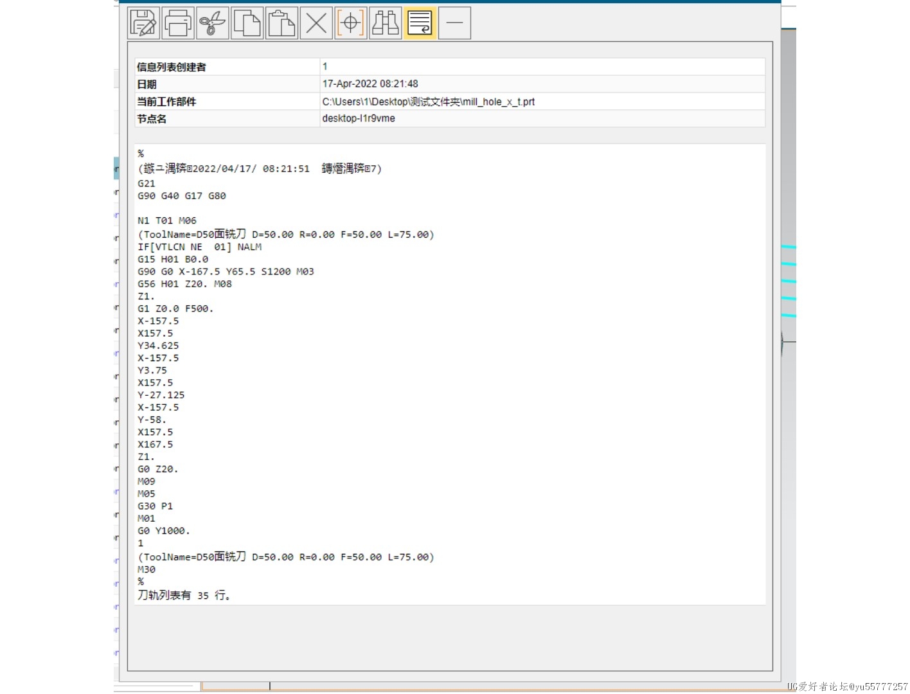The height and width of the screenshot is (694, 910).
Task: Click the M09 coolant off line
Action: (x=147, y=482)
